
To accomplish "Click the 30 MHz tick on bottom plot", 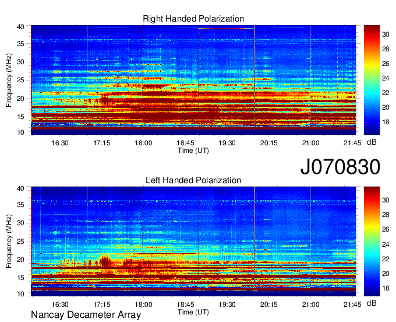I will pos(20,223).
